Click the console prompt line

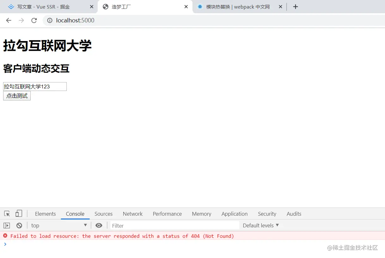pos(192,244)
